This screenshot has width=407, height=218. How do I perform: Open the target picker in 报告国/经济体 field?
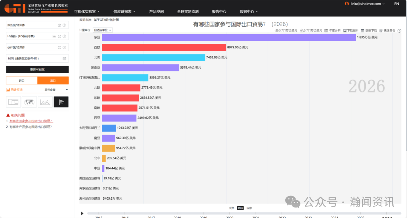pos(60,25)
